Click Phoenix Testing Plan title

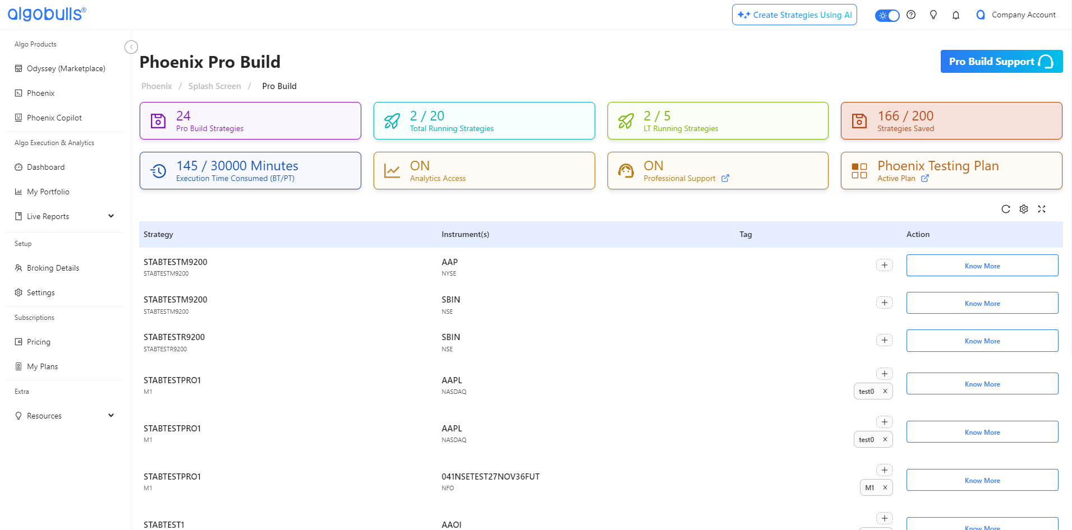coord(938,166)
